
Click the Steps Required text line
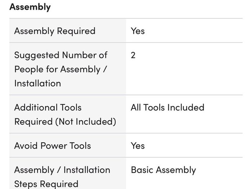pyautogui.click(x=46, y=184)
